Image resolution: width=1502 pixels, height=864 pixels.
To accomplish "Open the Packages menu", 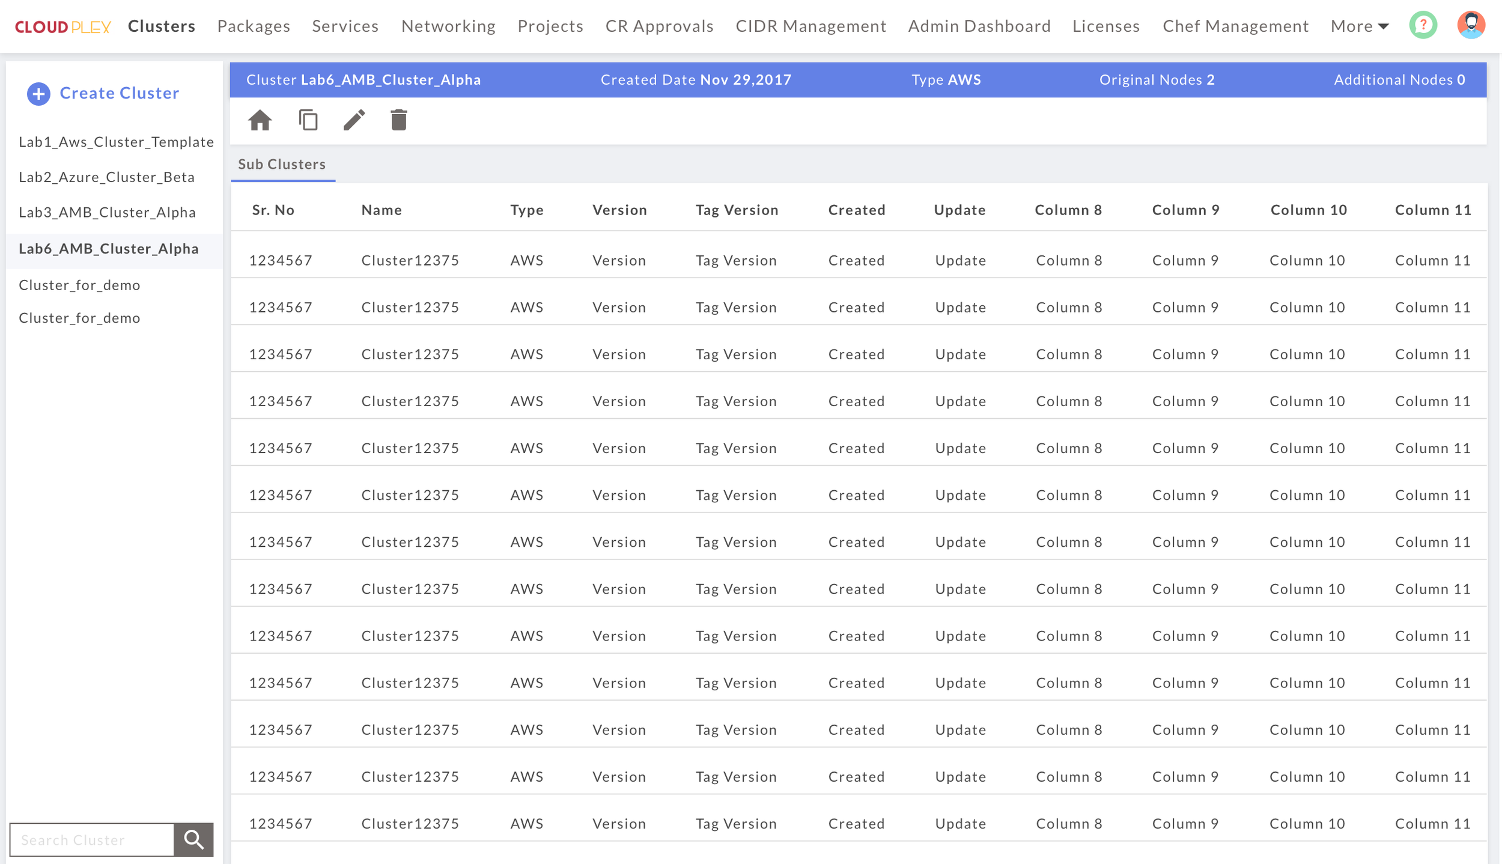I will (x=254, y=26).
